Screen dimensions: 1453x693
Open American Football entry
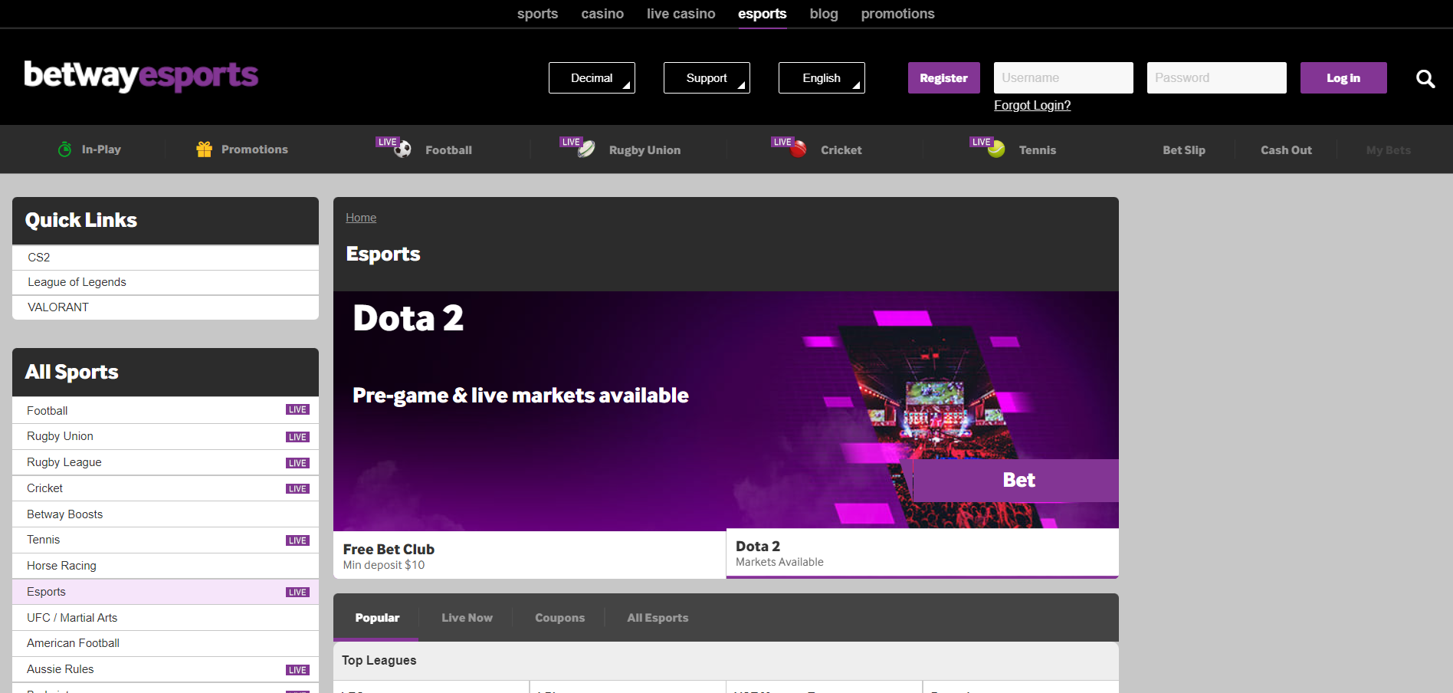click(x=166, y=644)
